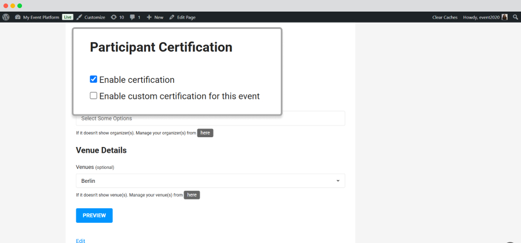The width and height of the screenshot is (521, 243).
Task: Click the 'here' button for managing venues
Action: [x=192, y=195]
